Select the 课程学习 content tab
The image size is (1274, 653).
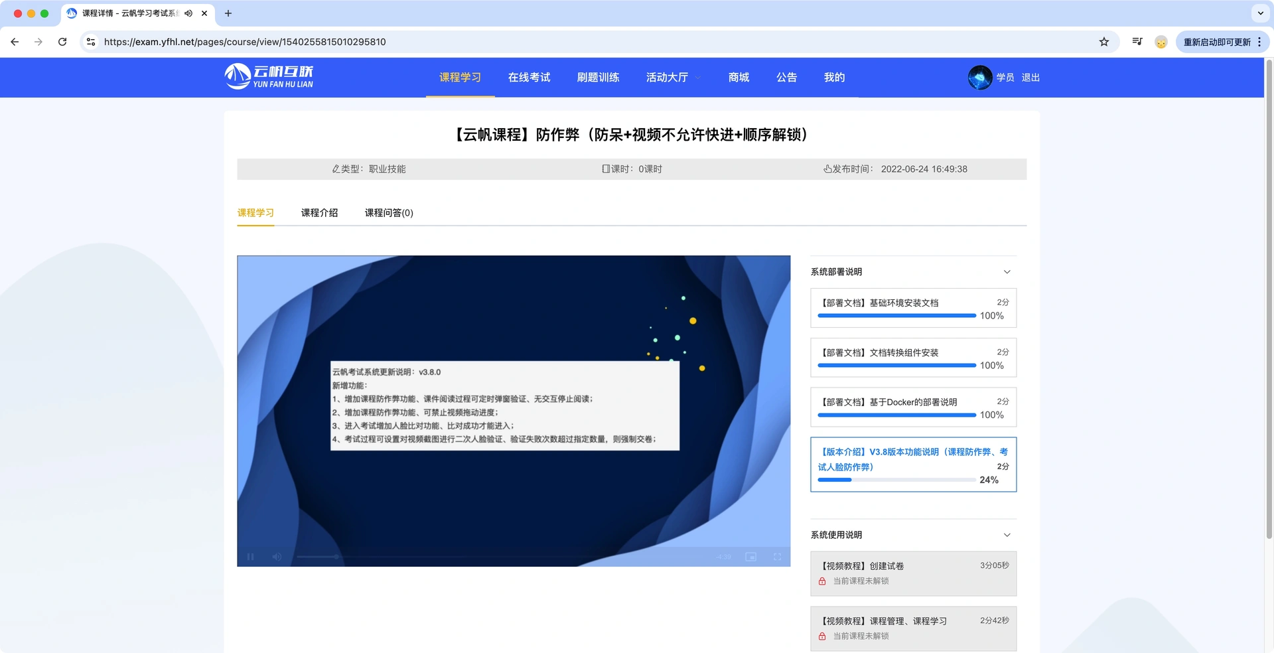[x=255, y=213]
